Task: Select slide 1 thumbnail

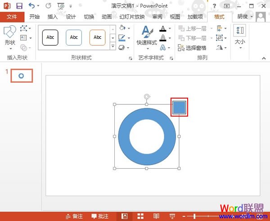Action: (22, 76)
